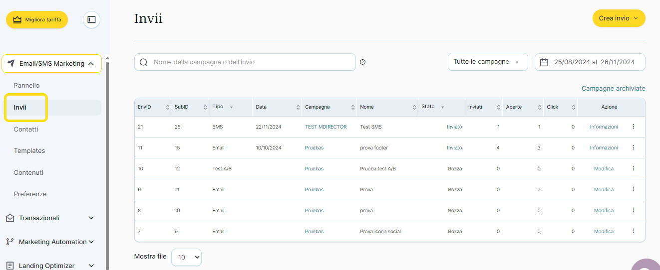This screenshot has height=270, width=660.
Task: Change Mostra file rows count selector
Action: tap(186, 257)
